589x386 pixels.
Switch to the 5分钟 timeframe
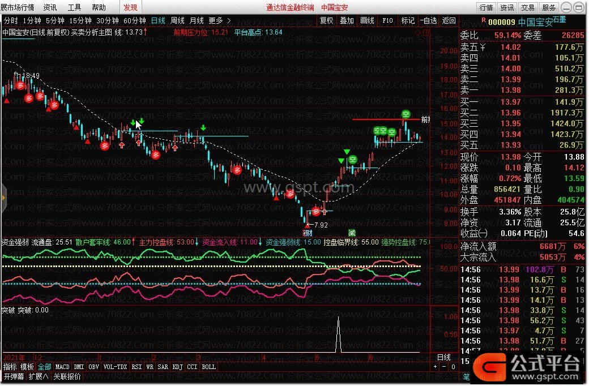point(56,20)
